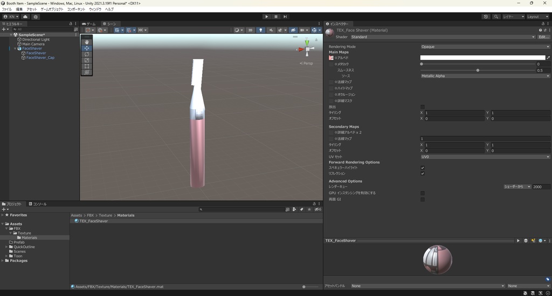552x296 pixels.
Task: Toggle scene visibility hidden-objects button
Action: [x=293, y=30]
